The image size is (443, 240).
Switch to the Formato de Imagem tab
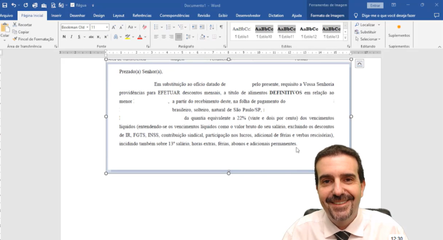(x=327, y=16)
